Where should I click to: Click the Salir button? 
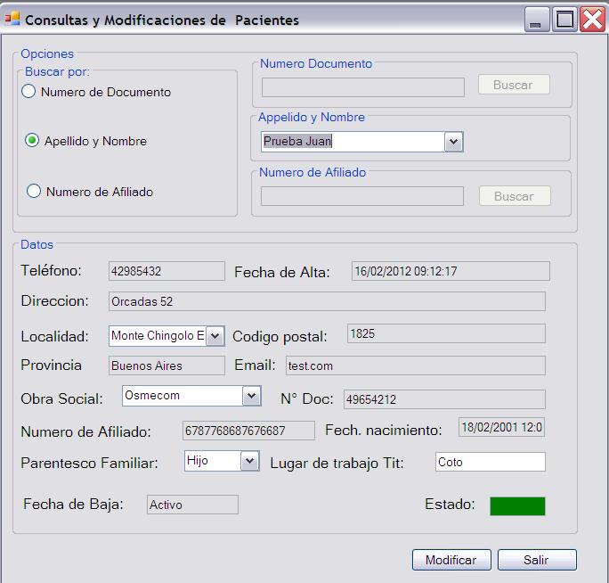pyautogui.click(x=536, y=560)
